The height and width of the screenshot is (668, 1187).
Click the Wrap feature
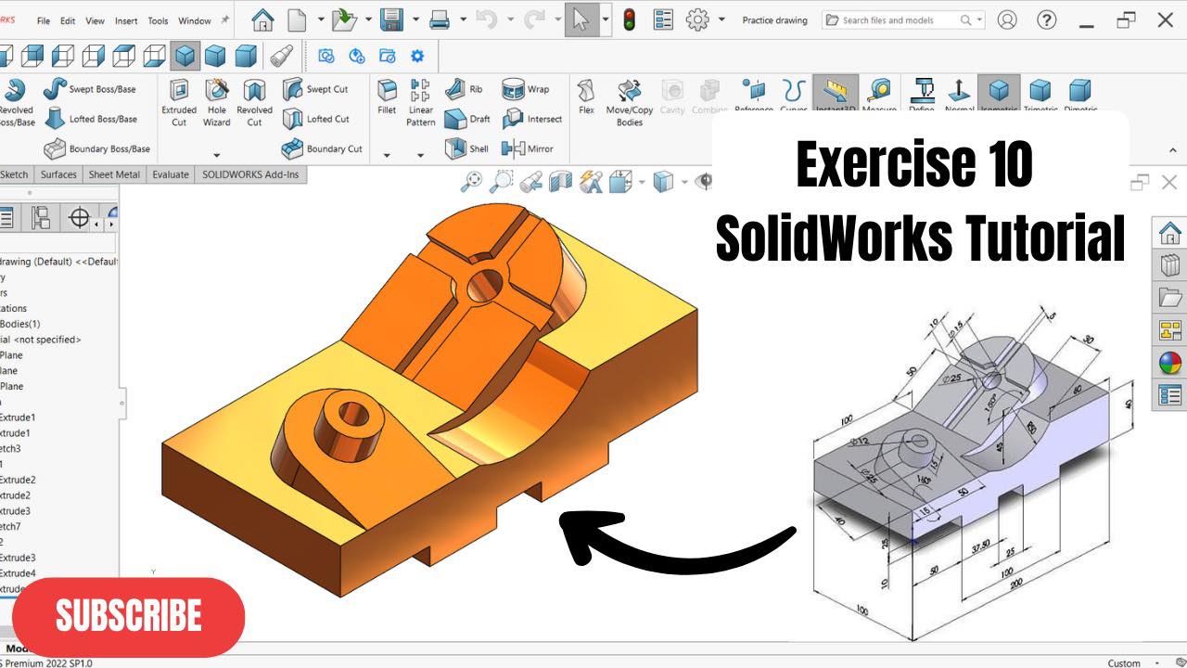point(526,89)
